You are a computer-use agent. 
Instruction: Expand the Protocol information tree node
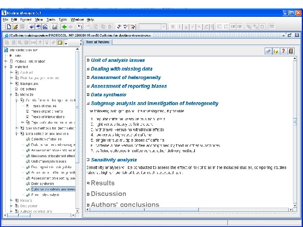click(6, 61)
